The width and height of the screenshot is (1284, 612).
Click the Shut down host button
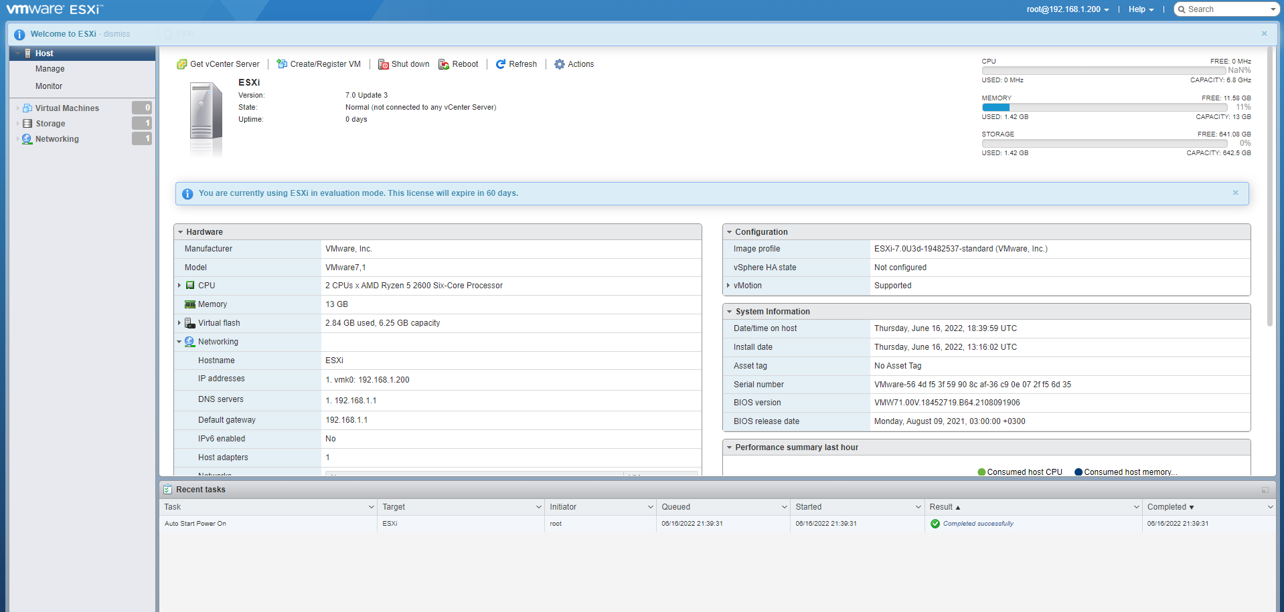(x=404, y=64)
